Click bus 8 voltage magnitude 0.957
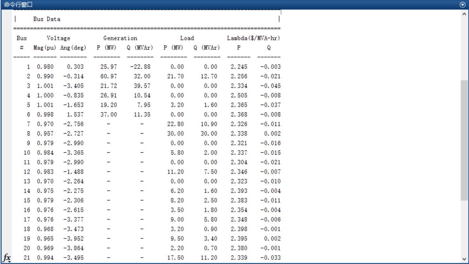 [x=45, y=134]
